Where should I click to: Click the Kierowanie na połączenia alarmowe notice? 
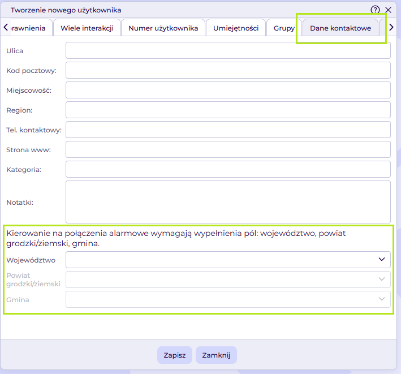coord(176,238)
